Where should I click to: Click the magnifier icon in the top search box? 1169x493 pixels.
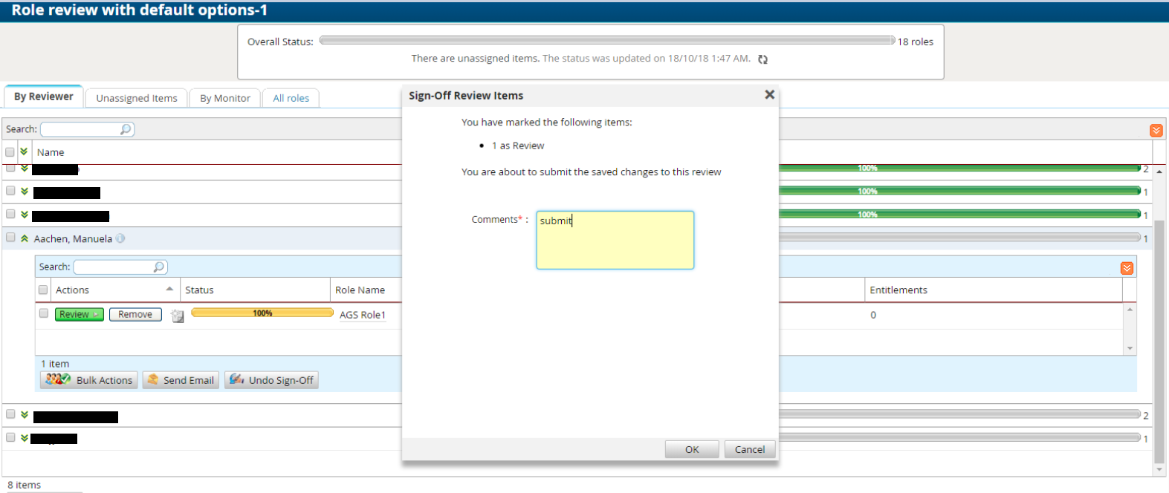coord(126,129)
